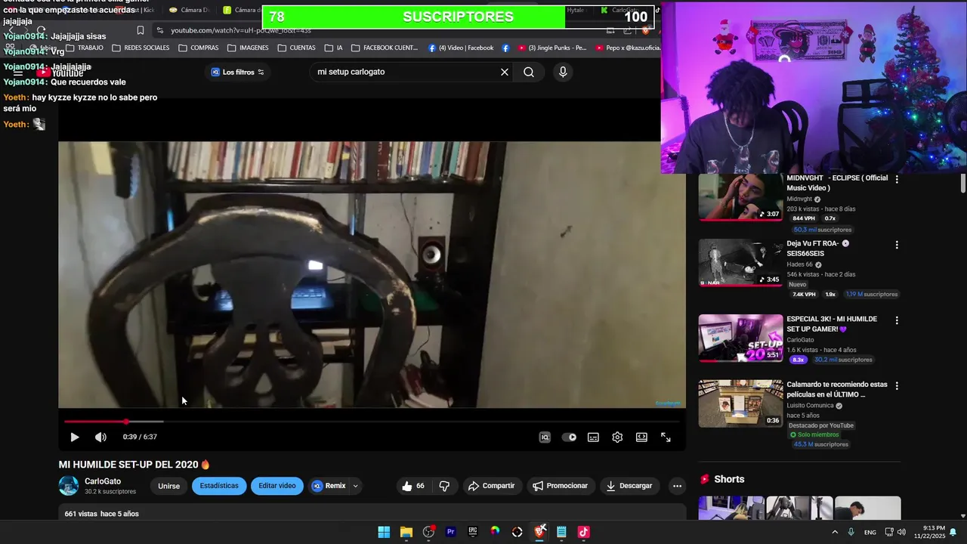Open the Deja Vu FT ROA video thumbnail
The image size is (967, 544).
point(740,262)
